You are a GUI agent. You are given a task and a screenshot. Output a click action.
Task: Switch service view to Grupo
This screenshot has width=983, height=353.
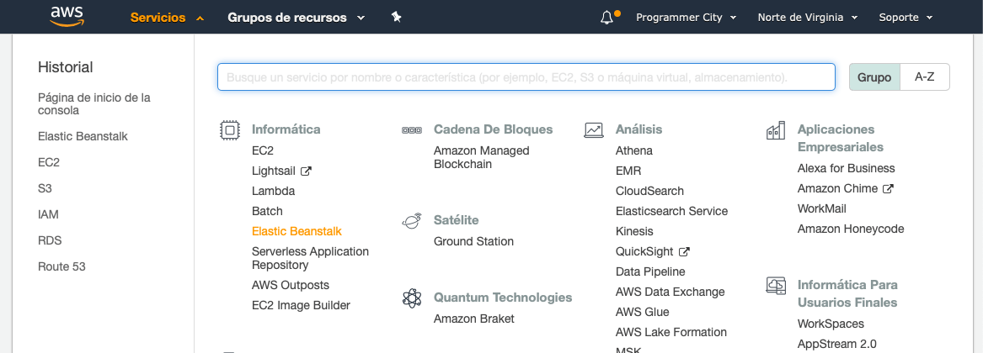pos(874,77)
